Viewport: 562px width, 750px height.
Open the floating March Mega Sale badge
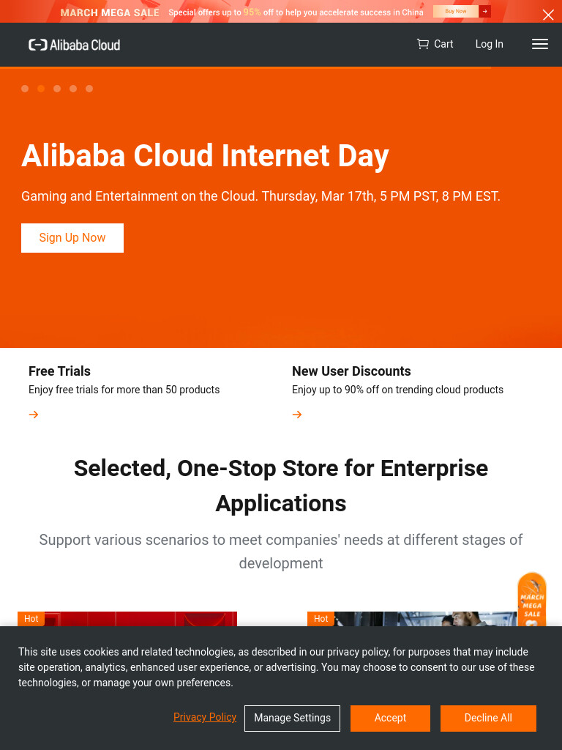click(532, 599)
